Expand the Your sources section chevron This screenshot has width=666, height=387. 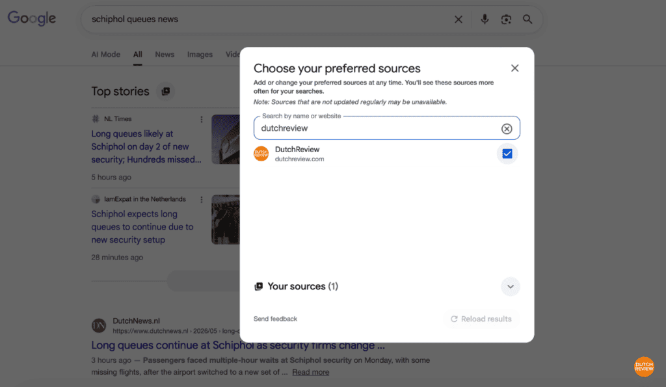point(510,286)
